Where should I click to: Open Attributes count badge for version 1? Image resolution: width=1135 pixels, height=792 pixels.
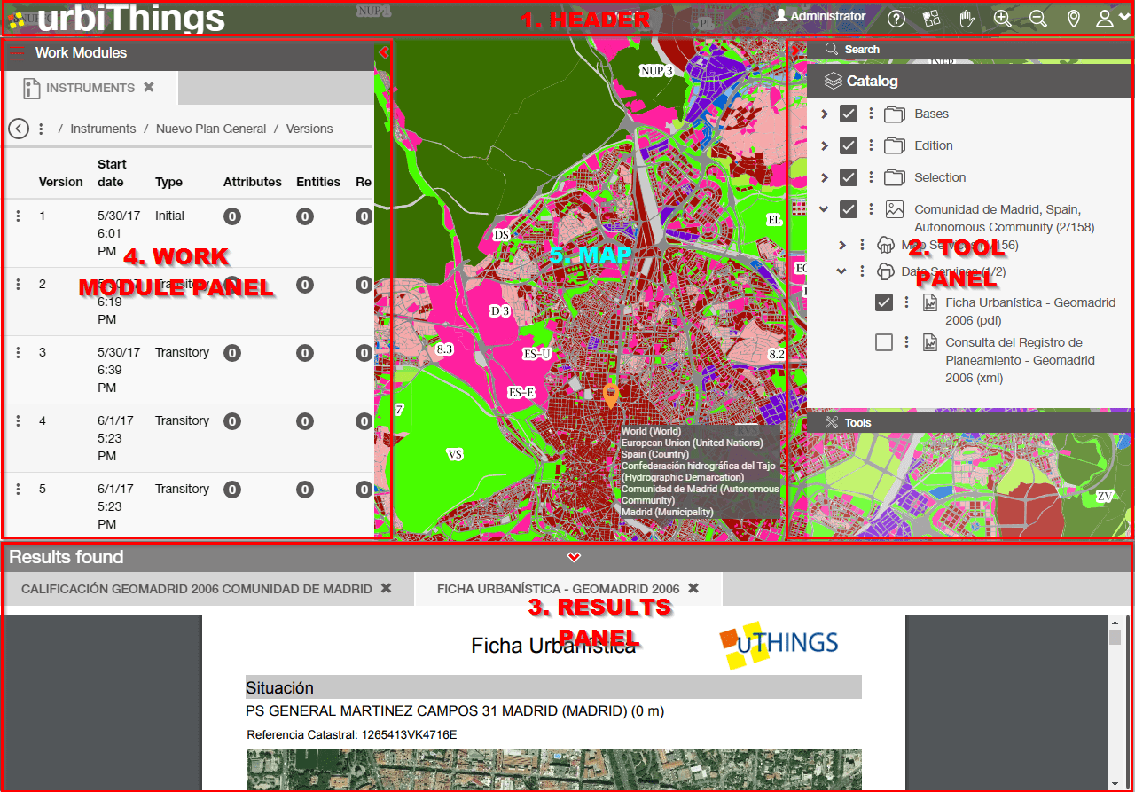click(x=232, y=216)
